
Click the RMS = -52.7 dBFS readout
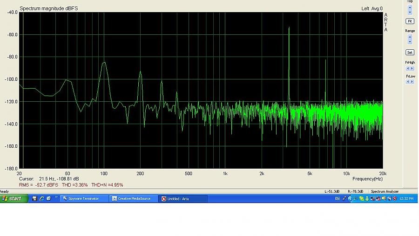39,185
